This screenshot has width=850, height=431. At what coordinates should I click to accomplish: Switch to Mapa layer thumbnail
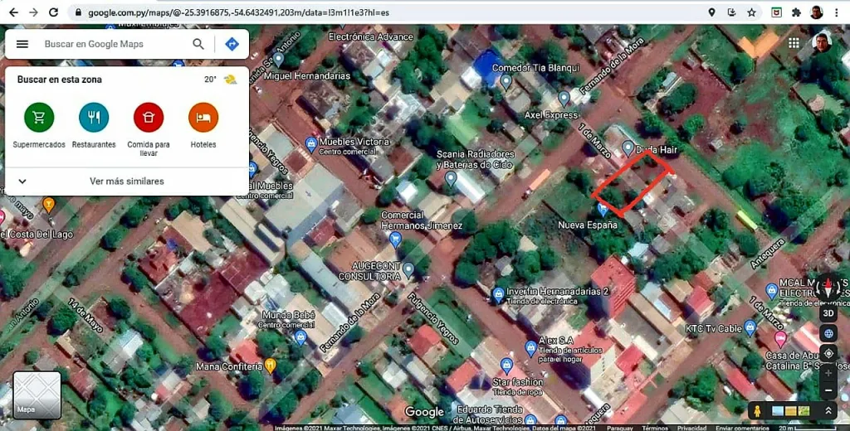coord(37,395)
